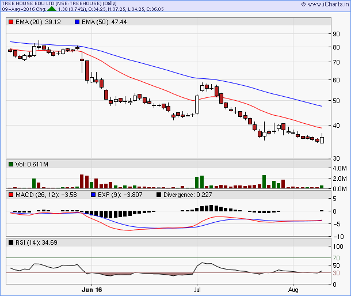Click the -10 MACD axis label
Screen dimensions: 351x296
pyautogui.click(x=338, y=237)
